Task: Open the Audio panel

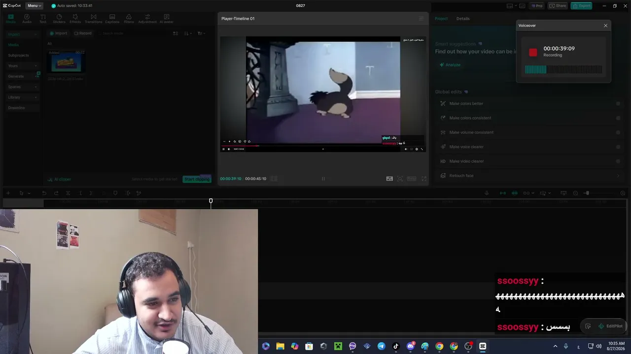Action: point(27,19)
